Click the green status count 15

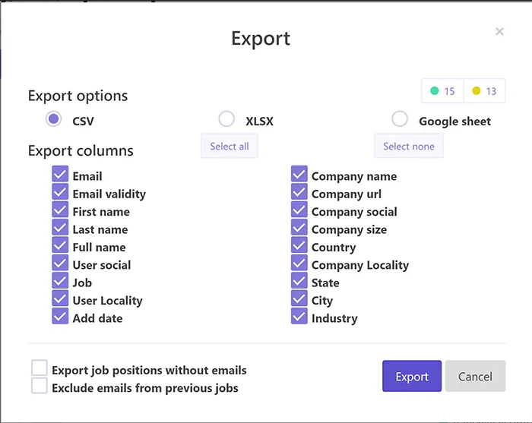pyautogui.click(x=442, y=91)
